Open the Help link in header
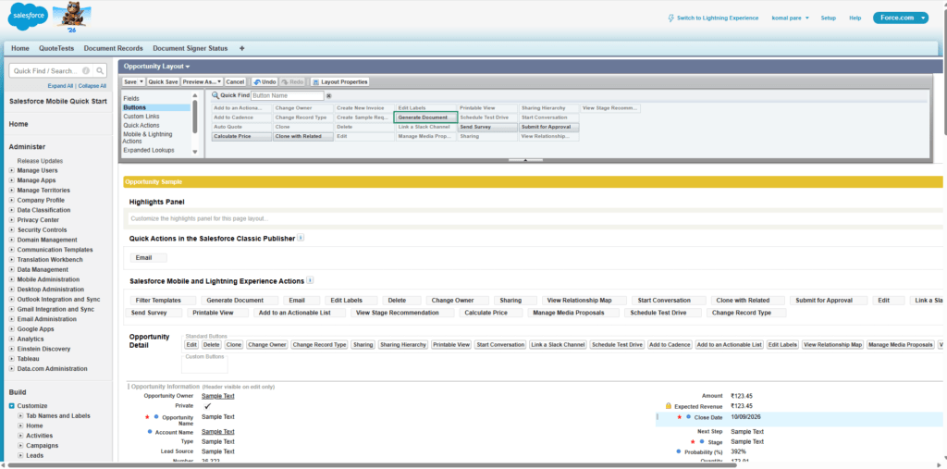 coord(855,19)
